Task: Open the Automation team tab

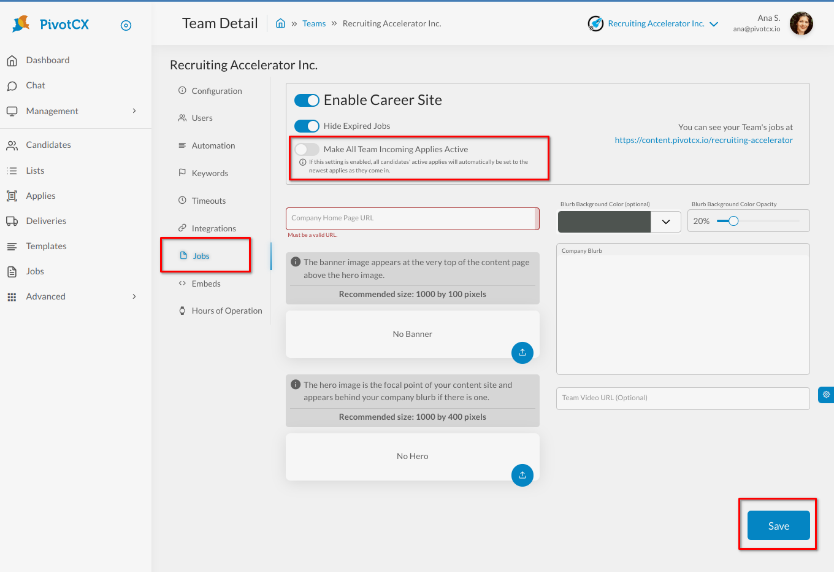Action: (x=213, y=145)
